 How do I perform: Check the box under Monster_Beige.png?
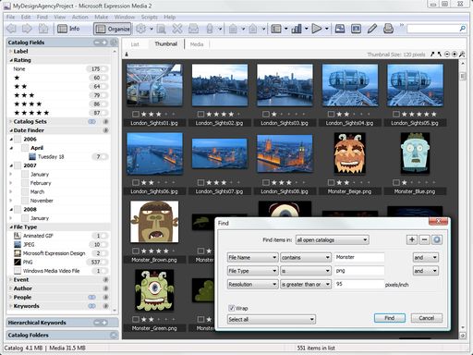[x=331, y=183]
